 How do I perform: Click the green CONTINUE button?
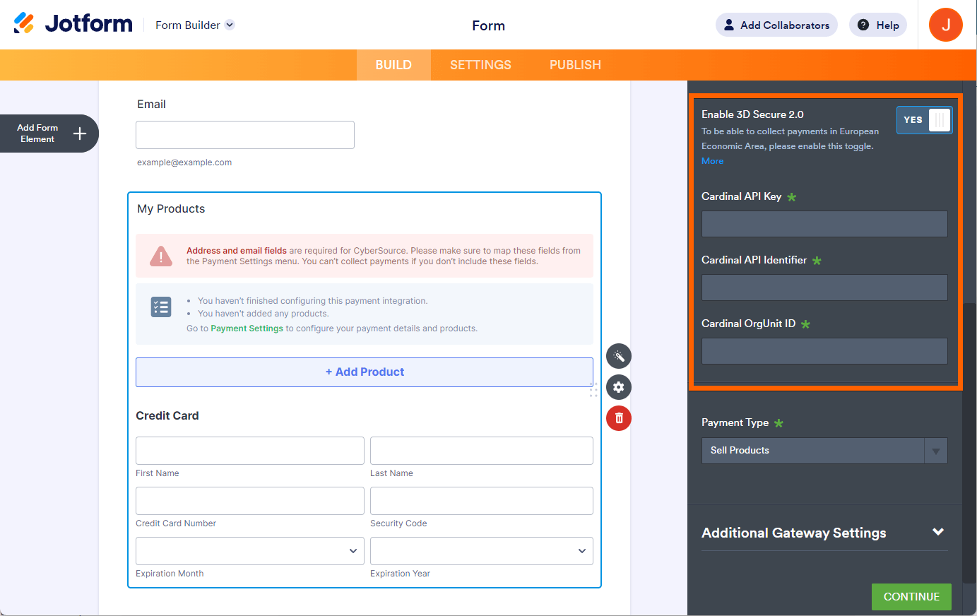(x=911, y=597)
